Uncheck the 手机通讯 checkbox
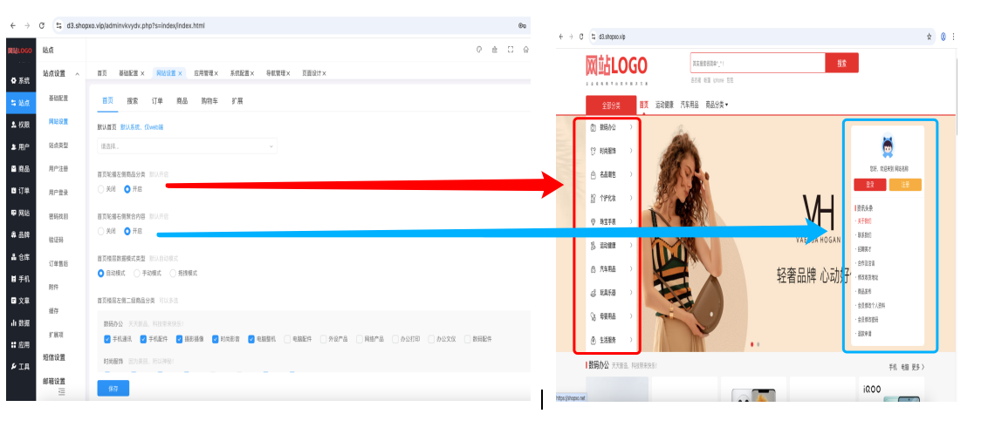Image resolution: width=995 pixels, height=434 pixels. 107,339
